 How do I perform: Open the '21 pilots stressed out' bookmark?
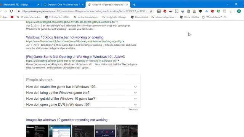pos(29,17)
